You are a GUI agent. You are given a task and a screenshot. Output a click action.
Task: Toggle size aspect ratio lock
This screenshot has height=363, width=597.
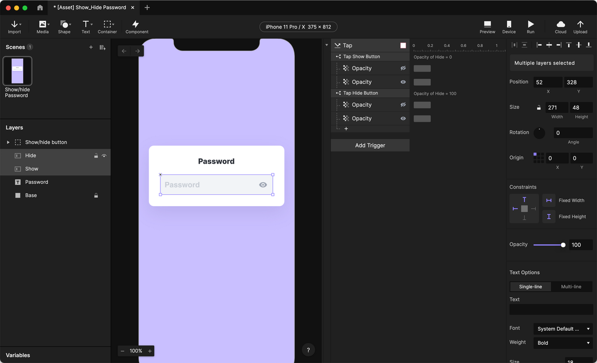[539, 108]
